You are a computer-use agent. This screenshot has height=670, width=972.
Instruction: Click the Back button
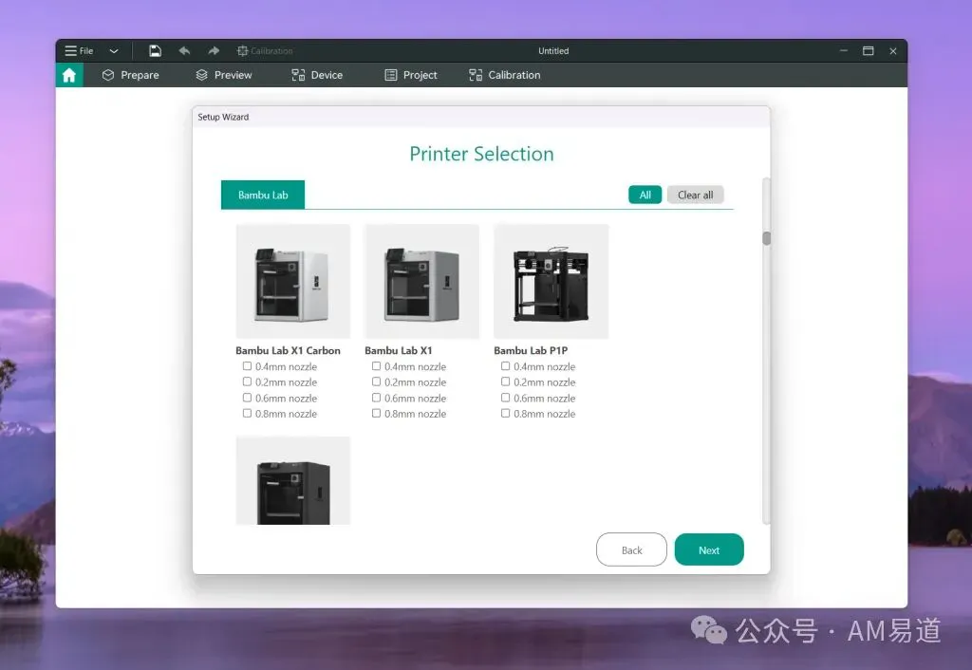click(631, 549)
